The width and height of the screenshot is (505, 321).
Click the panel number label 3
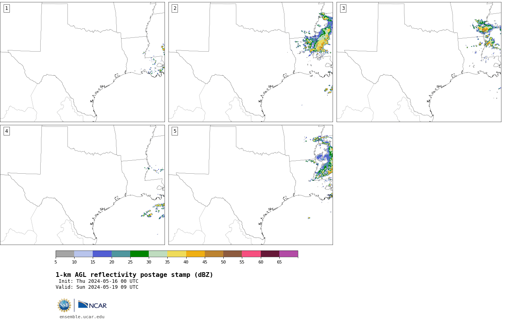tap(343, 8)
